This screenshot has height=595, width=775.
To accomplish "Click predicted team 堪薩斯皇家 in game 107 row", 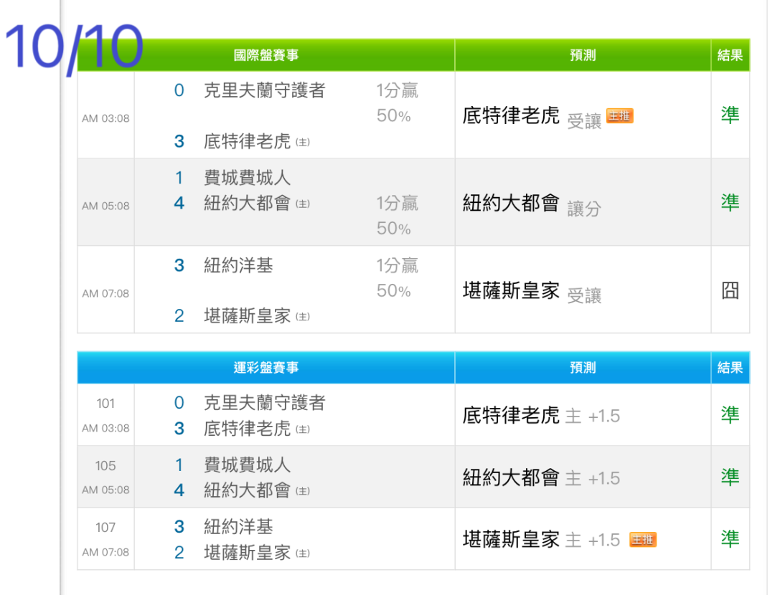I will (511, 539).
